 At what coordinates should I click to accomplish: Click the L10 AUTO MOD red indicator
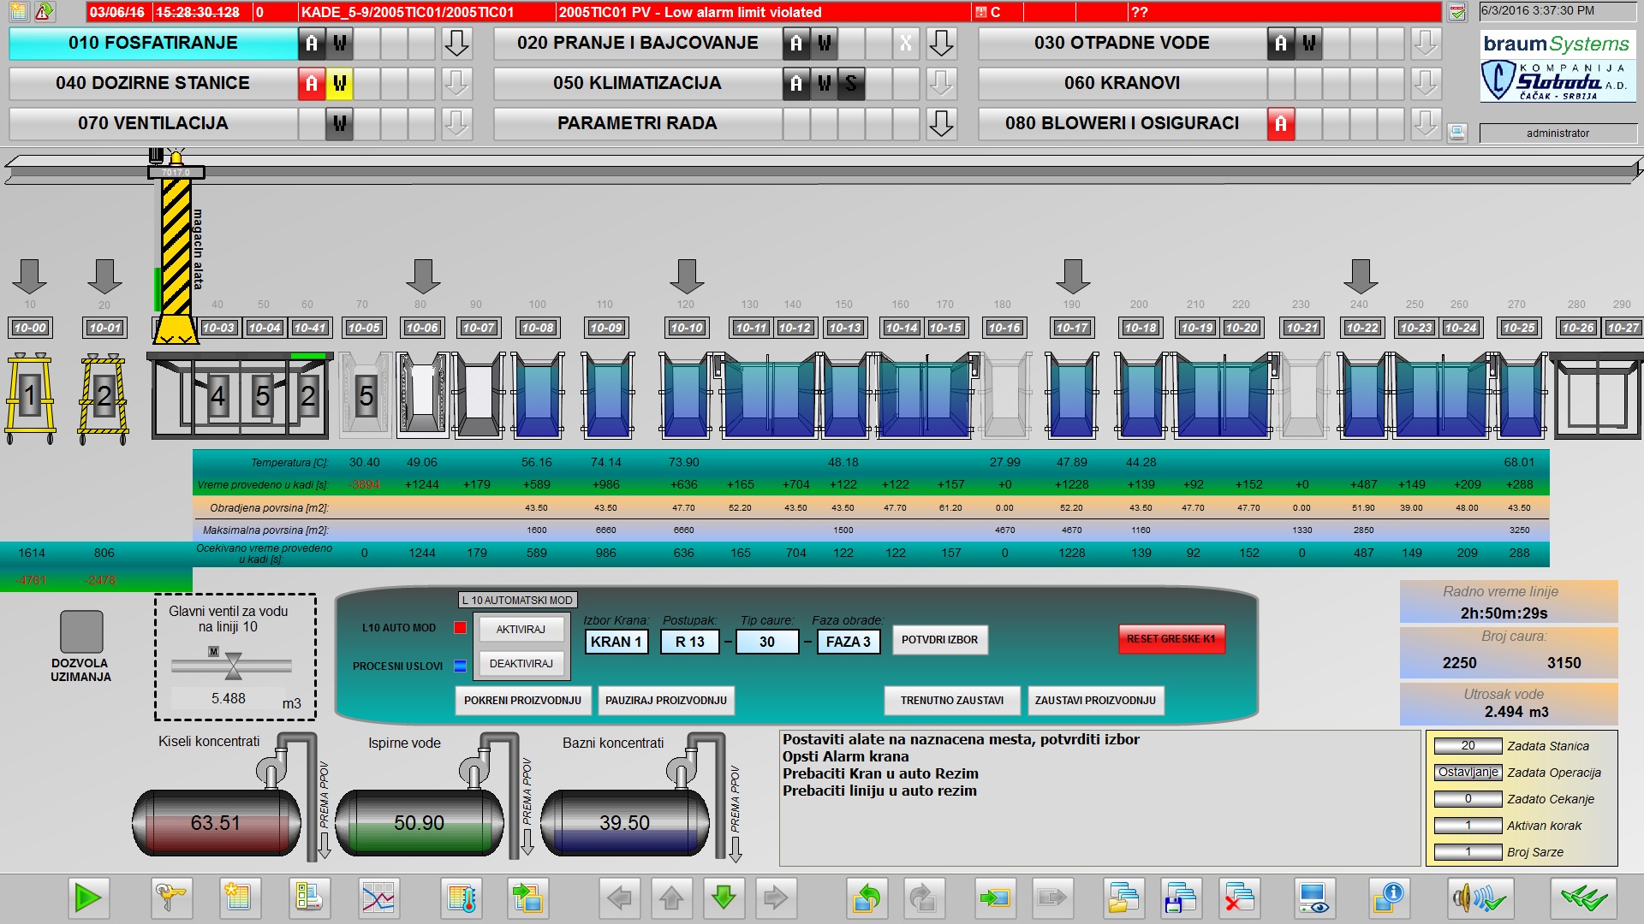(x=460, y=628)
